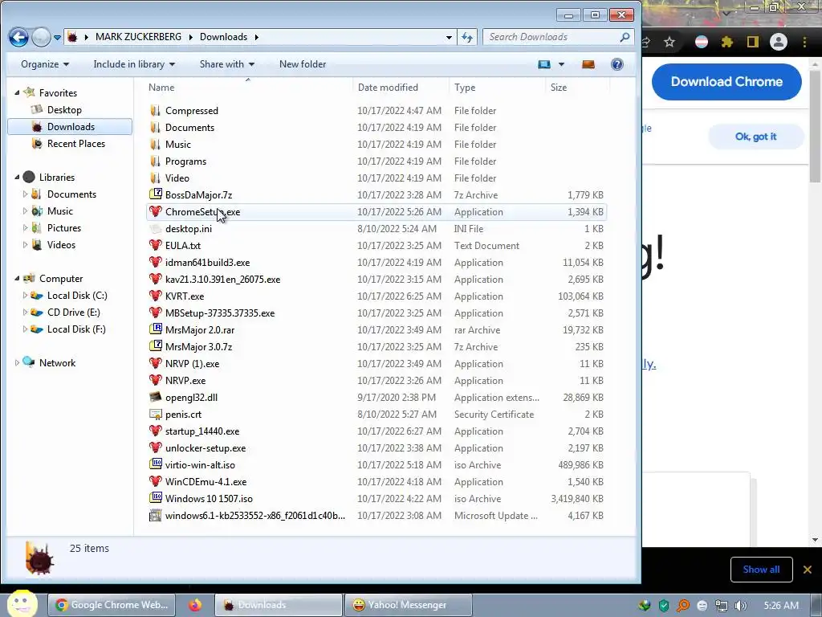Click the Help question mark icon

617,64
